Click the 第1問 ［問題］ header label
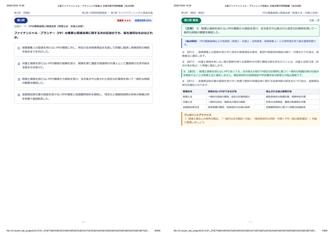This screenshot has height=236, width=334. pos(22,13)
